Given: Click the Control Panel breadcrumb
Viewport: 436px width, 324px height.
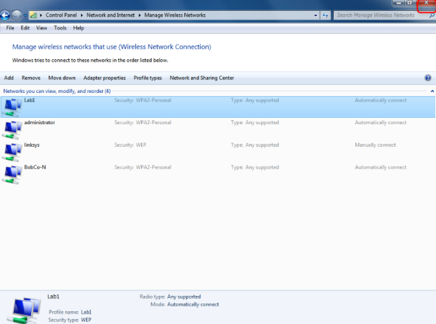Looking at the screenshot, I should 61,15.
